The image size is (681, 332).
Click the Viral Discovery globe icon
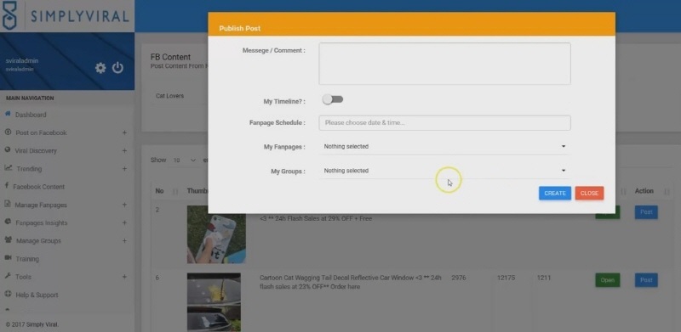tap(8, 150)
